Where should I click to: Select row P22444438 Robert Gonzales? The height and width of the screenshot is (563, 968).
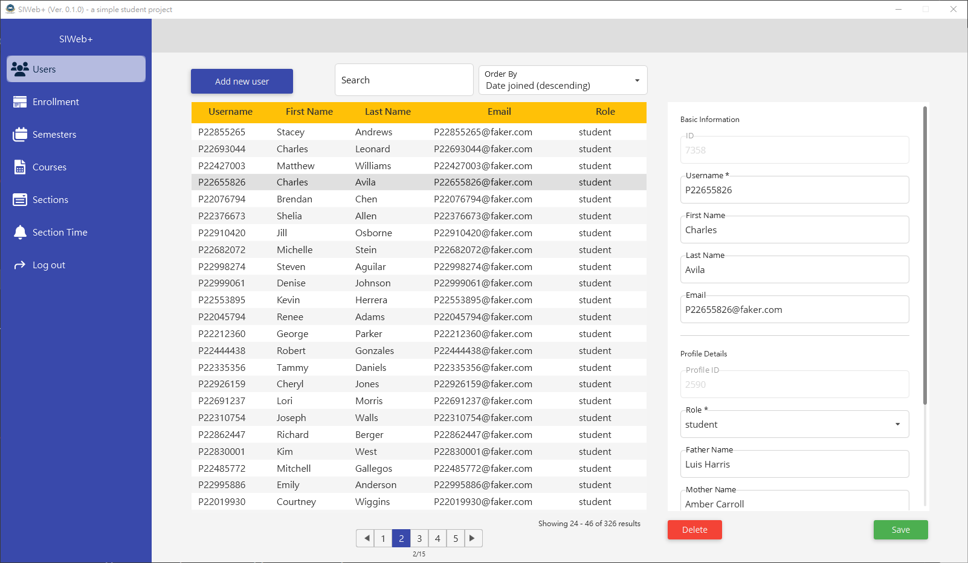[x=419, y=350]
